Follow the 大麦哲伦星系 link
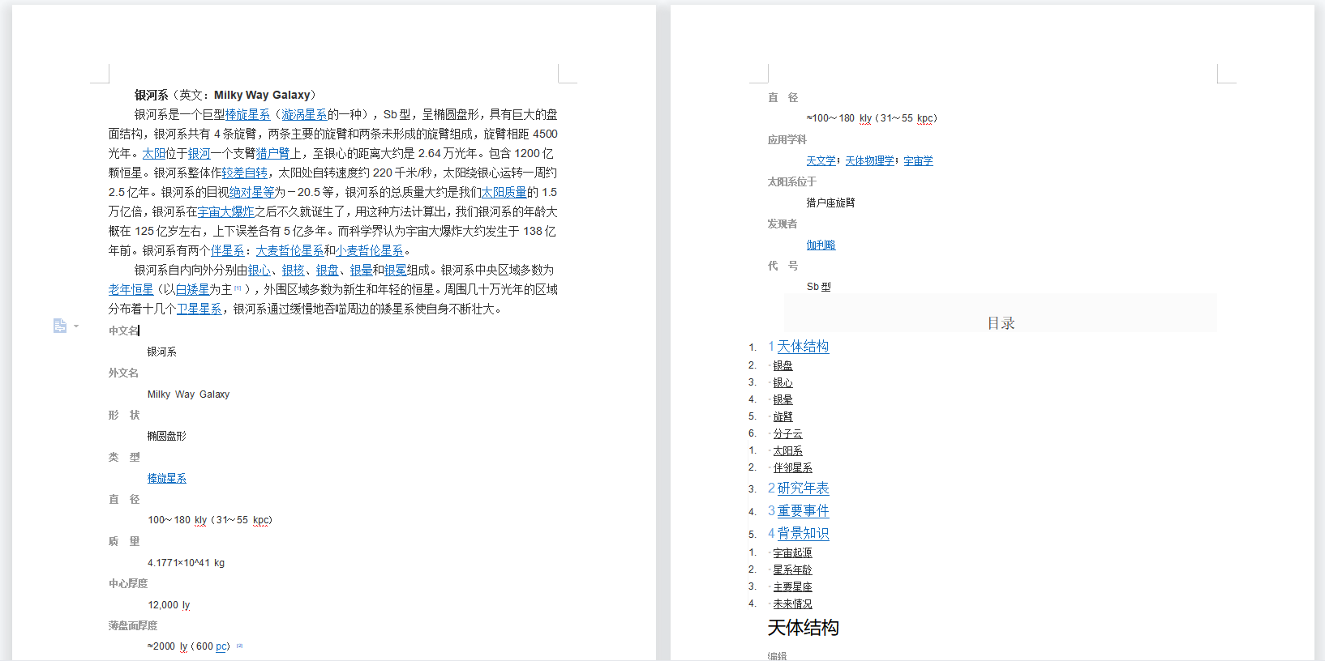 point(289,251)
